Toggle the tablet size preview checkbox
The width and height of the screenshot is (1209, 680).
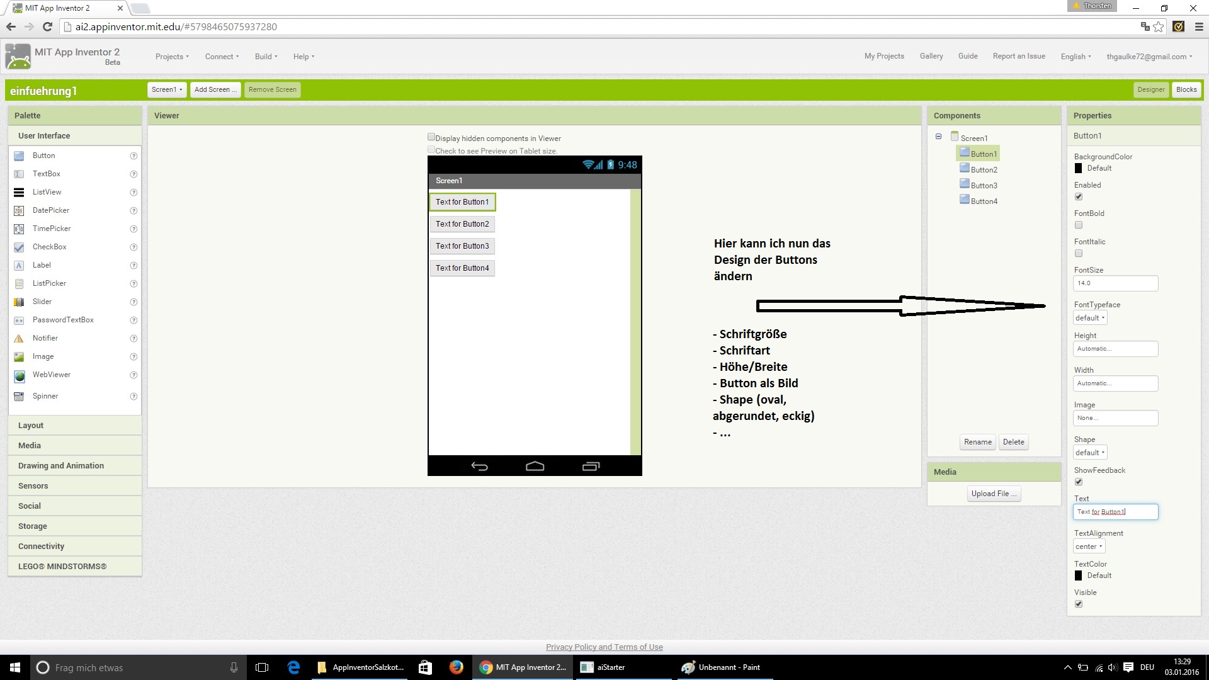tap(431, 150)
